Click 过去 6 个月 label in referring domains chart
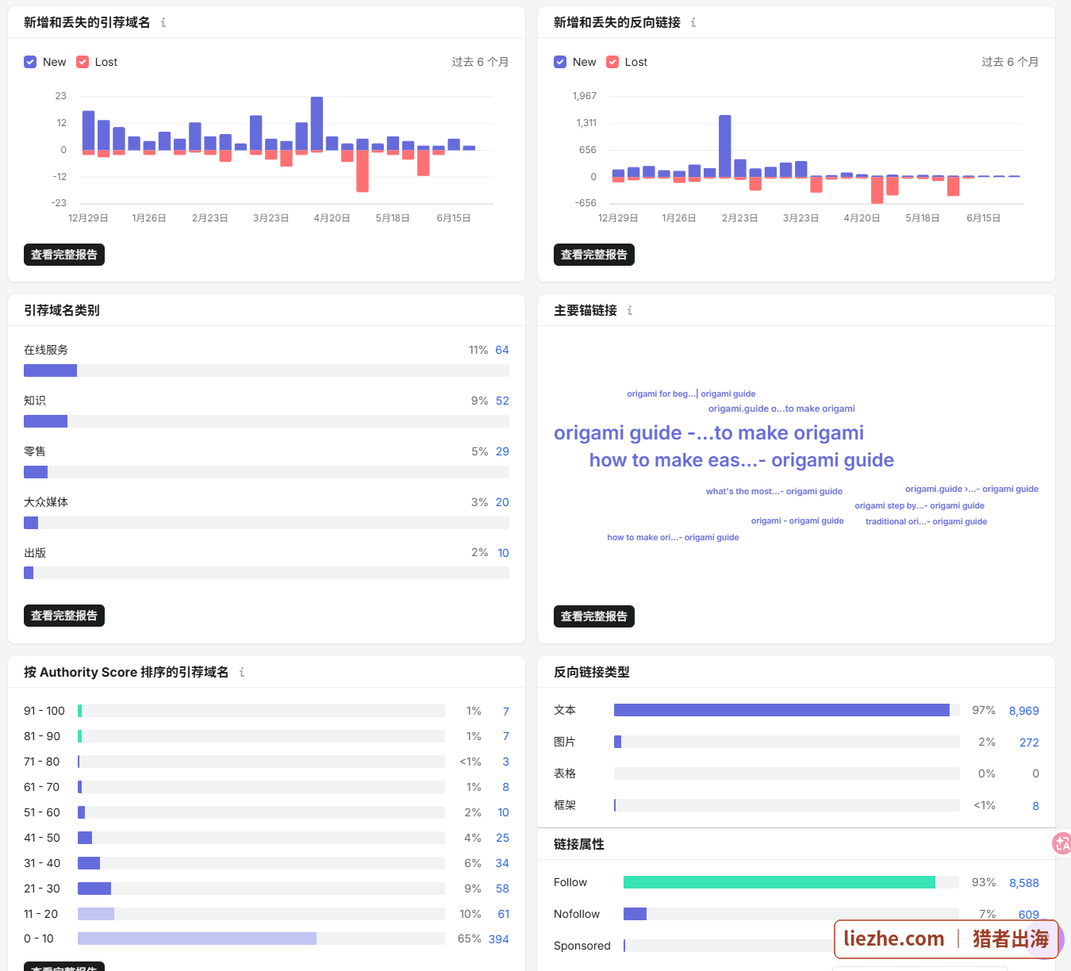Viewport: 1071px width, 971px height. tap(480, 62)
